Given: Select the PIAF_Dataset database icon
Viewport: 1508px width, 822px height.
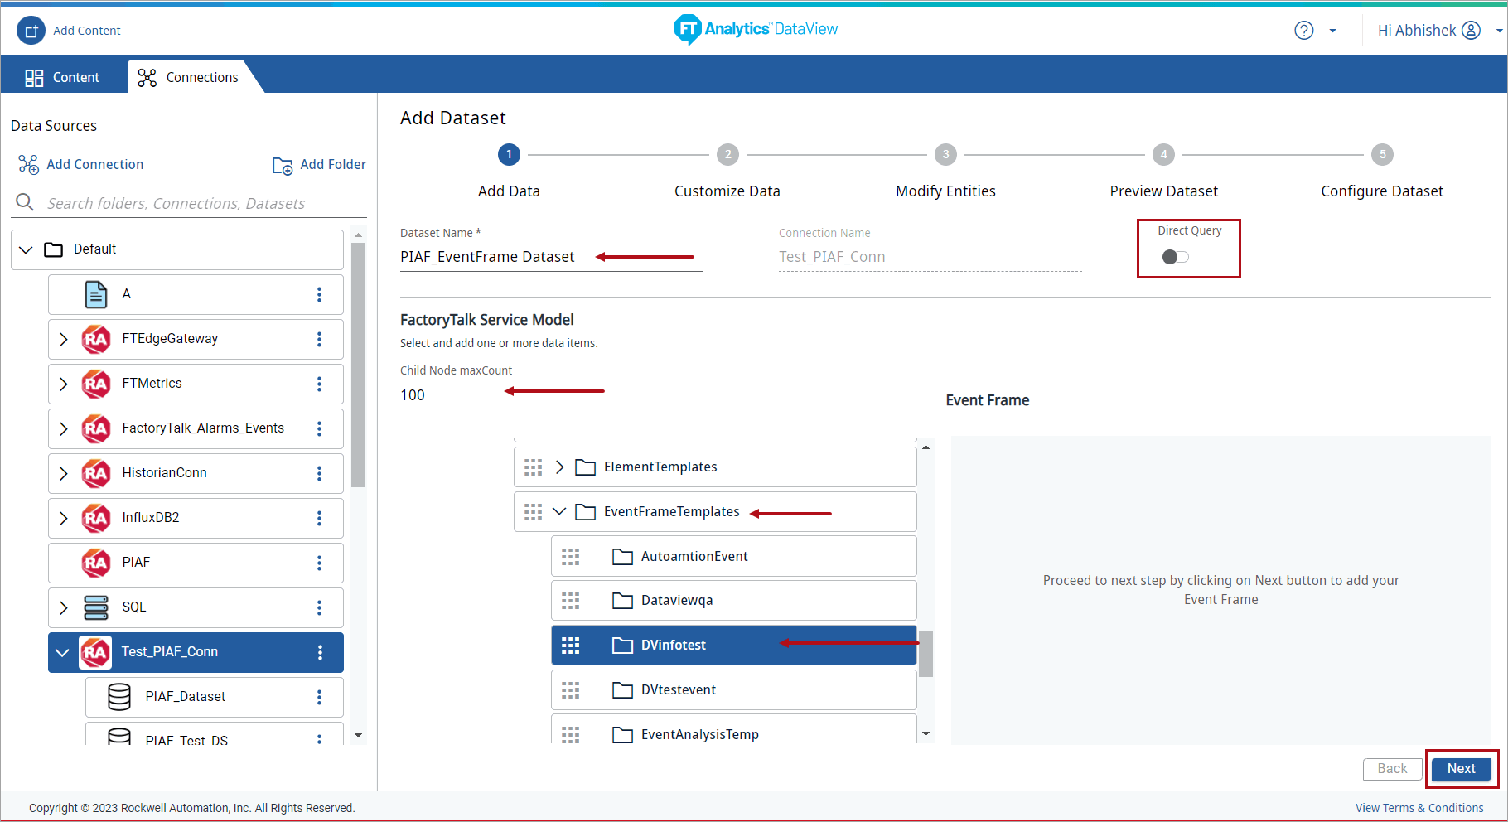Looking at the screenshot, I should (119, 697).
